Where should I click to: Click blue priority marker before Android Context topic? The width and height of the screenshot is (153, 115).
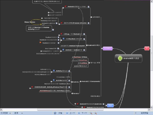(63, 50)
